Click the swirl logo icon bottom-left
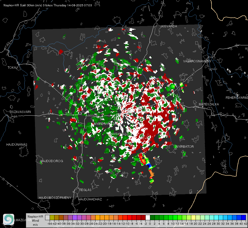 pyautogui.click(x=9, y=219)
